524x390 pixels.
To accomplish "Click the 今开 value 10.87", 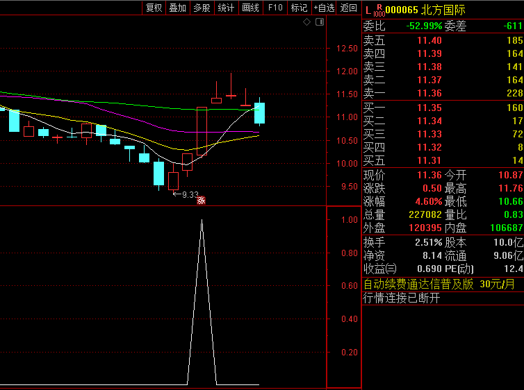I will point(511,175).
